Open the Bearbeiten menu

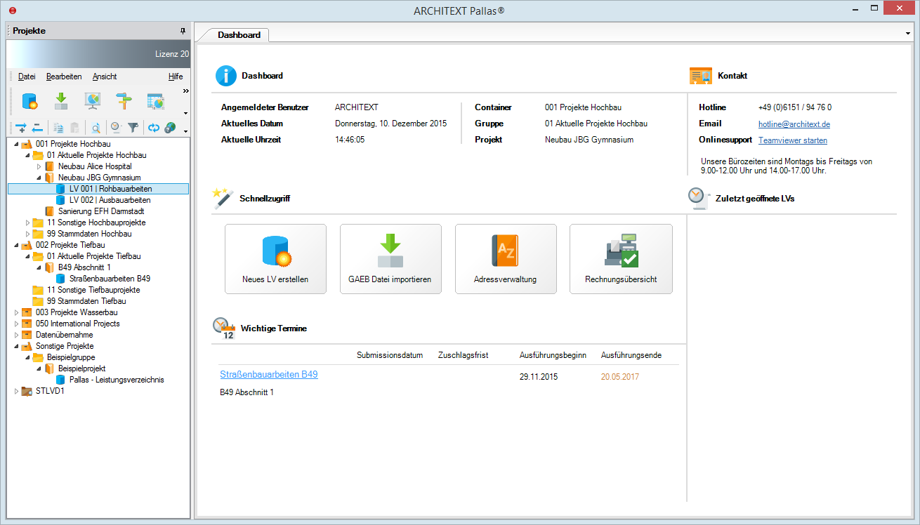click(64, 77)
